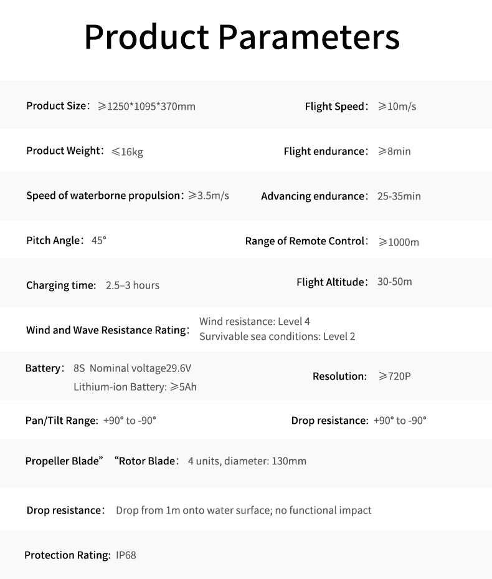Viewport: 492px width, 579px height.
Task: Click the Pan/Tilt Range label
Action: click(x=61, y=421)
